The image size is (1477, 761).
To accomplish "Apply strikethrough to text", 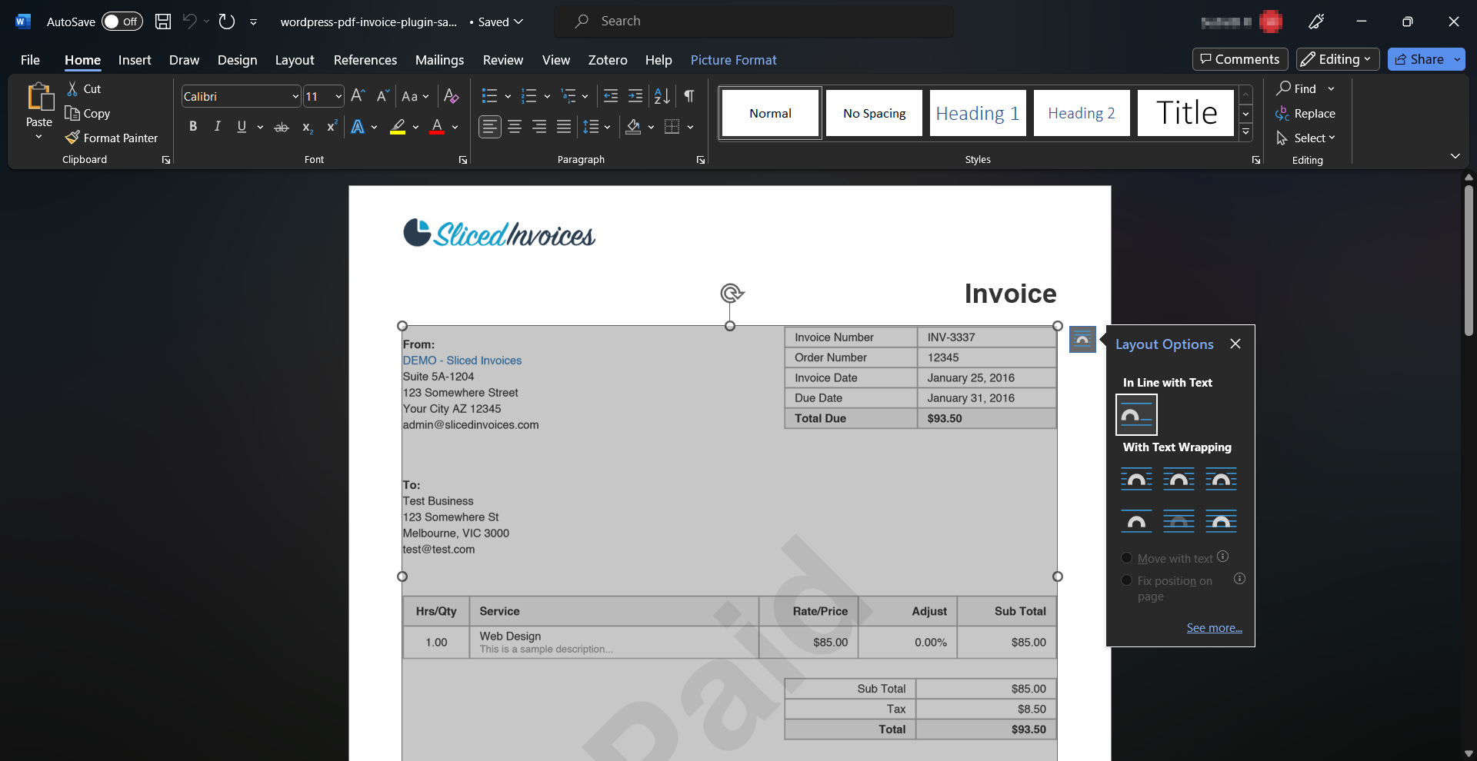I will coord(282,127).
